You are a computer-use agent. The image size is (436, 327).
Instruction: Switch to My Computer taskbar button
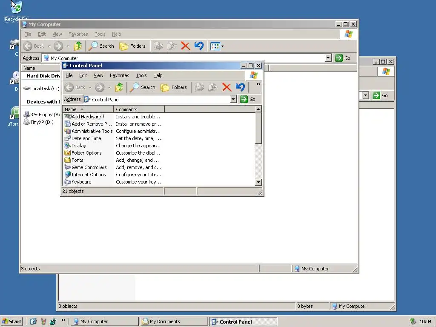tap(104, 321)
